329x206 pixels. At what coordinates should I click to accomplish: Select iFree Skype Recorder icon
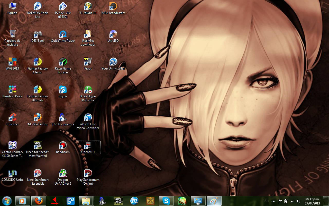pyautogui.click(x=88, y=93)
